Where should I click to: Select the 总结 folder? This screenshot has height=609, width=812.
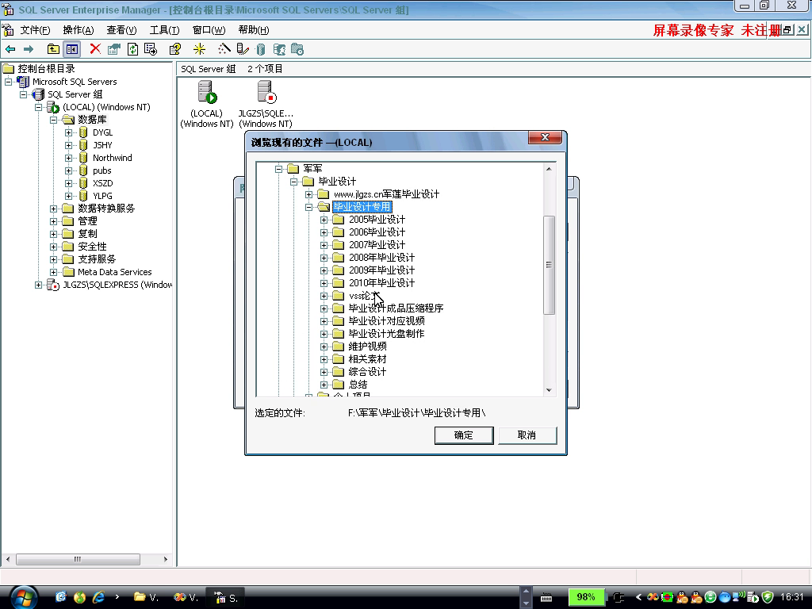click(358, 385)
